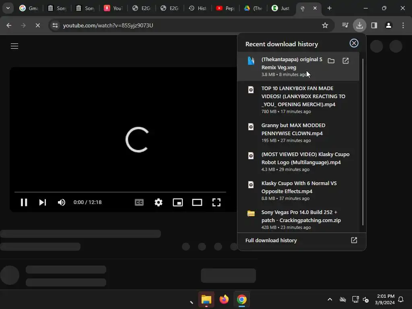Open the Veg.veg file in new window icon
This screenshot has width=412, height=309.
tap(346, 61)
